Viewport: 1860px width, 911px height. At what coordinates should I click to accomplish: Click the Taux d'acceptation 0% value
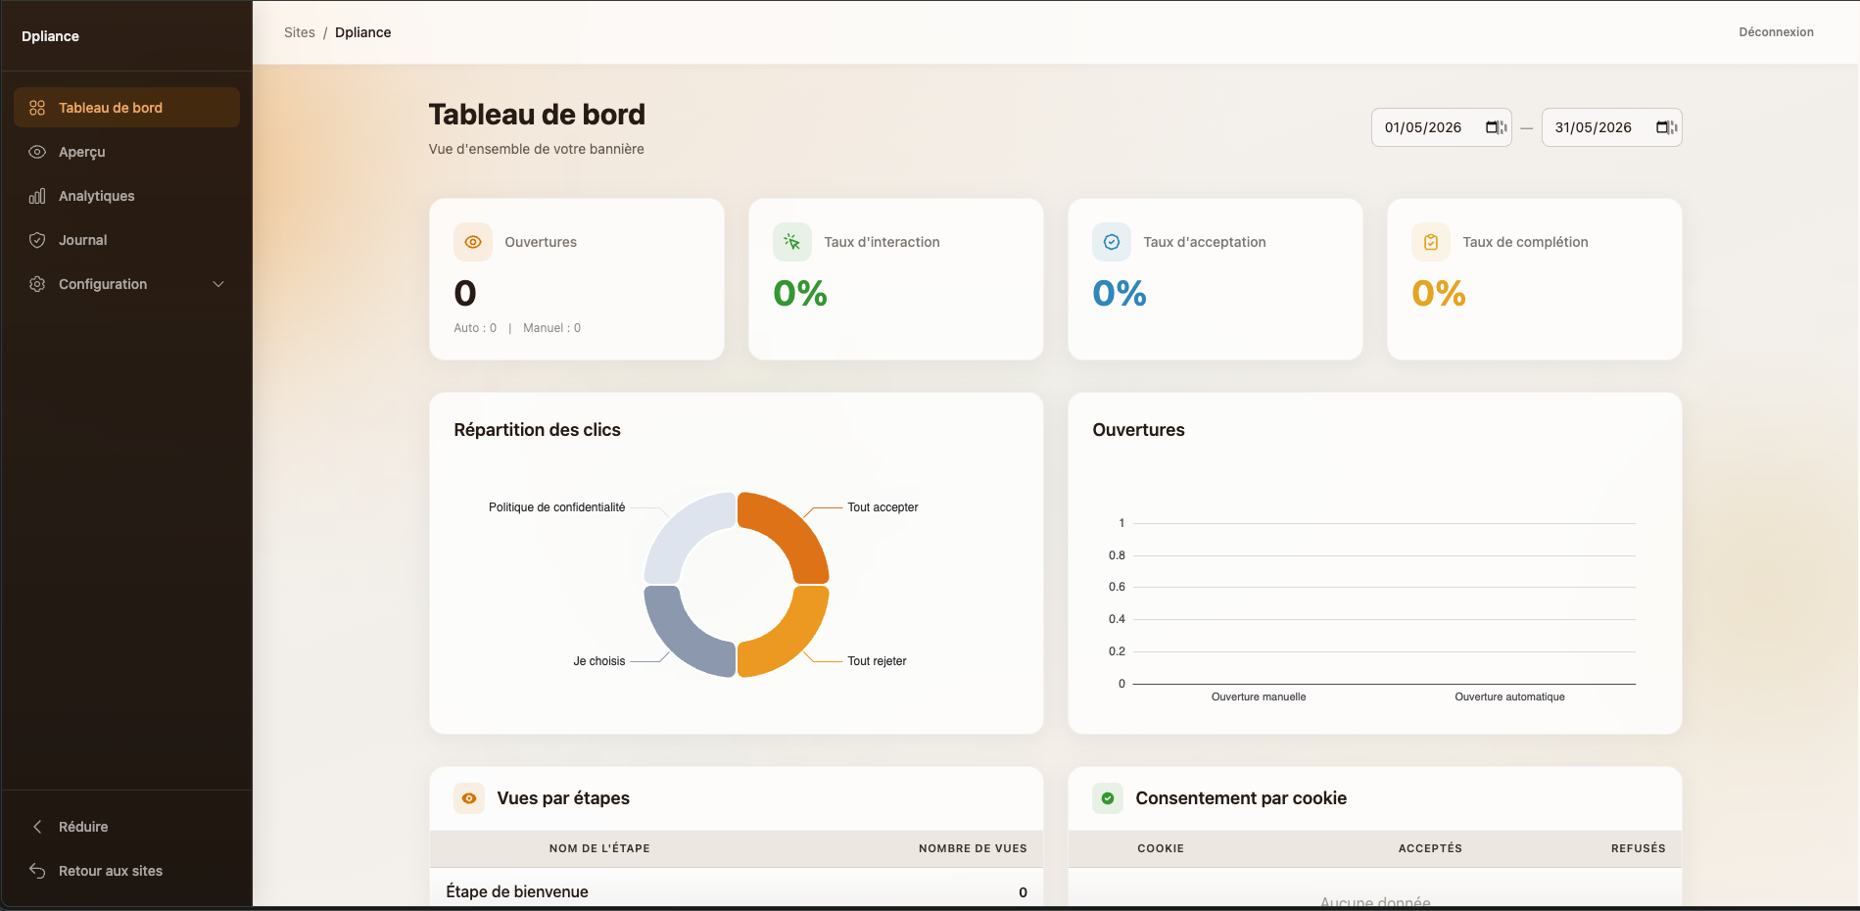[1120, 293]
